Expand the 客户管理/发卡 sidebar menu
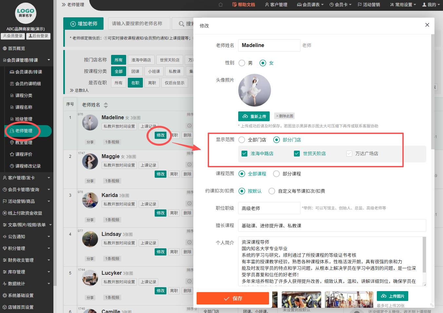Viewport: 443px width, 313px height. [26, 178]
